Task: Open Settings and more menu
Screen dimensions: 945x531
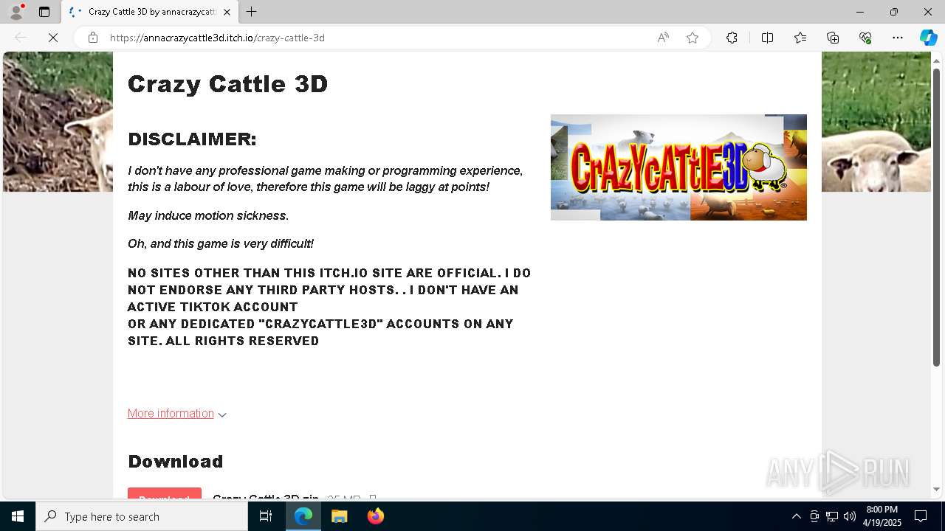Action: pos(898,38)
